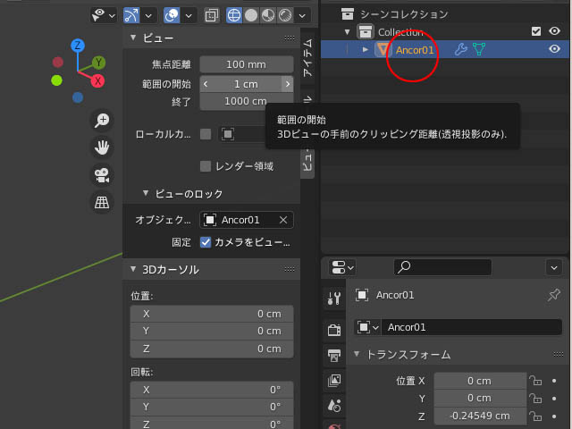Switch to material preview shading
This screenshot has height=429, width=572.
click(x=268, y=15)
